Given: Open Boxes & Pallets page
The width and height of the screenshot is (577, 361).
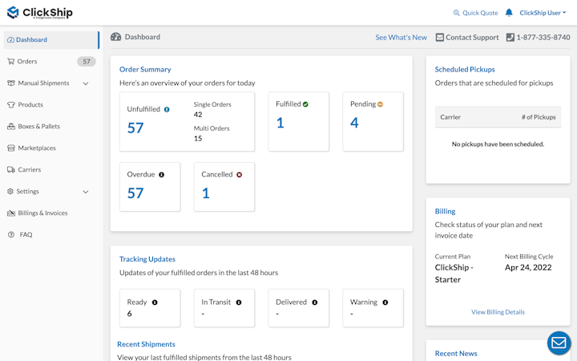Looking at the screenshot, I should coord(38,127).
